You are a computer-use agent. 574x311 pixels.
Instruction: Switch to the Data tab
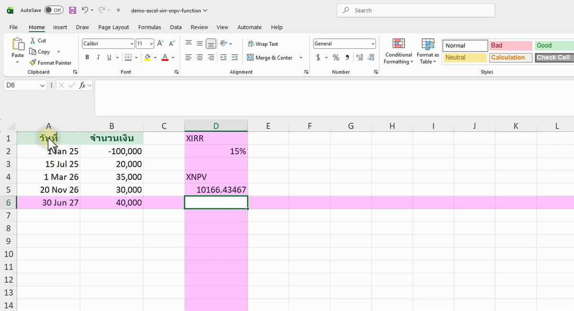[176, 27]
